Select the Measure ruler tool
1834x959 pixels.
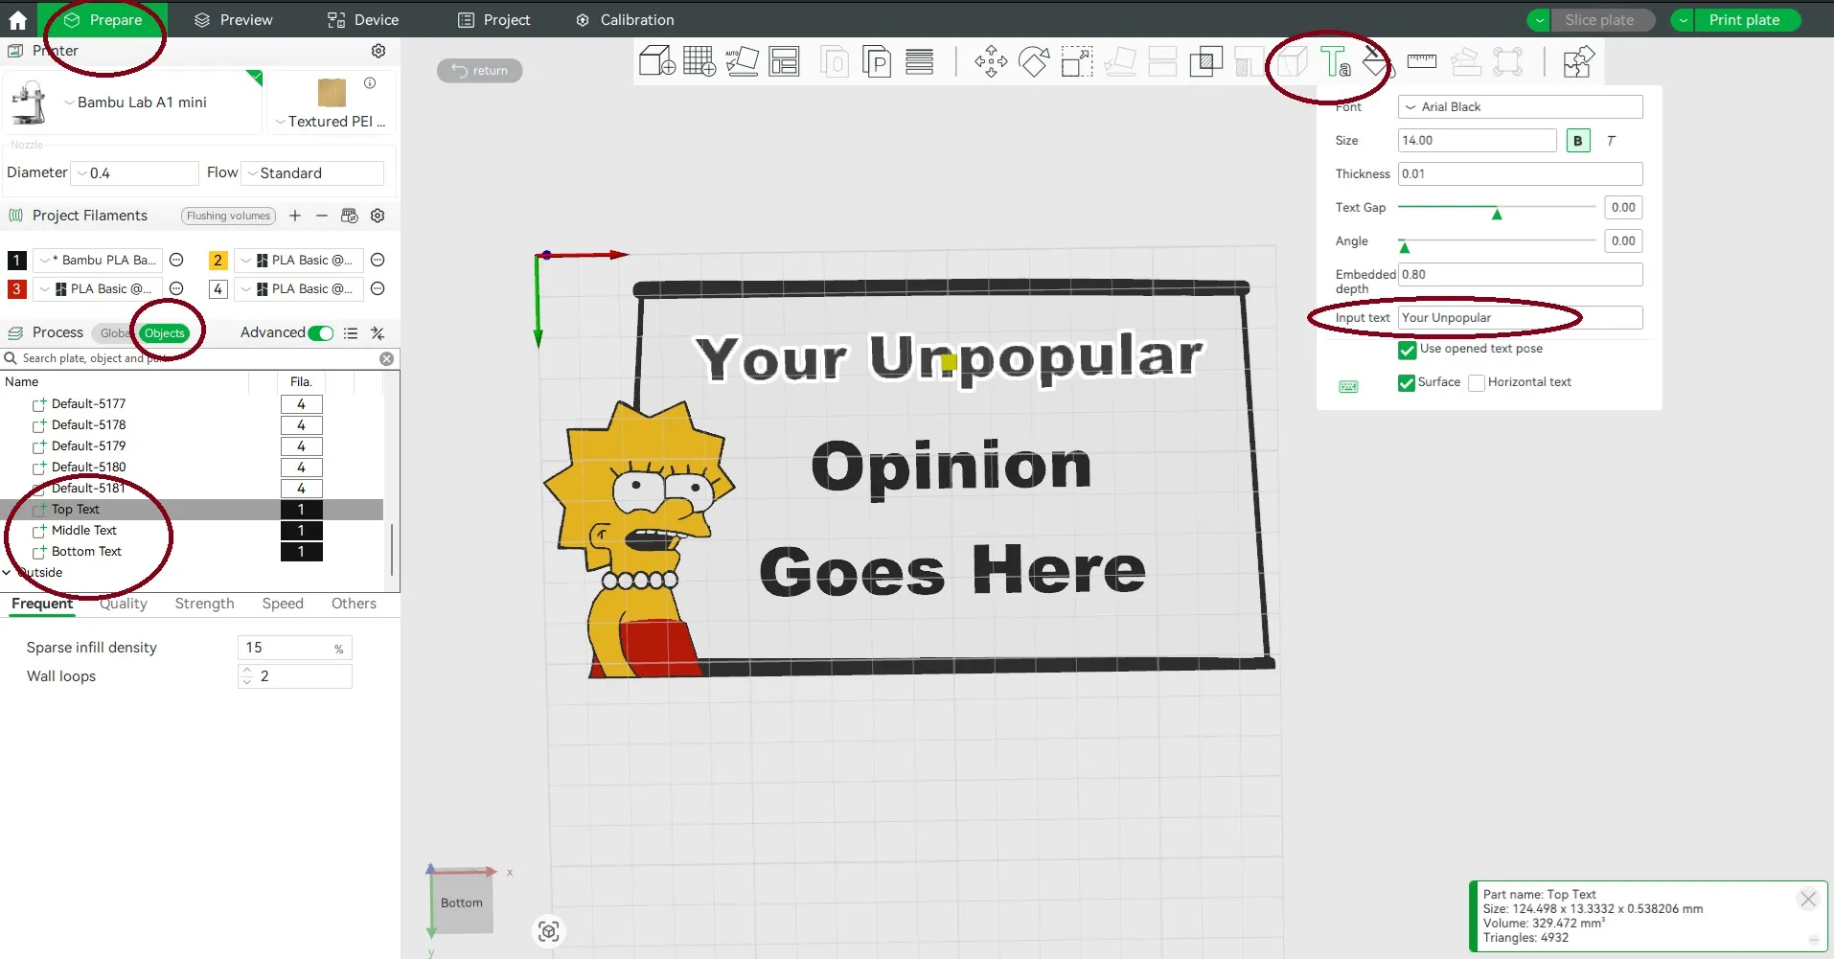tap(1421, 62)
